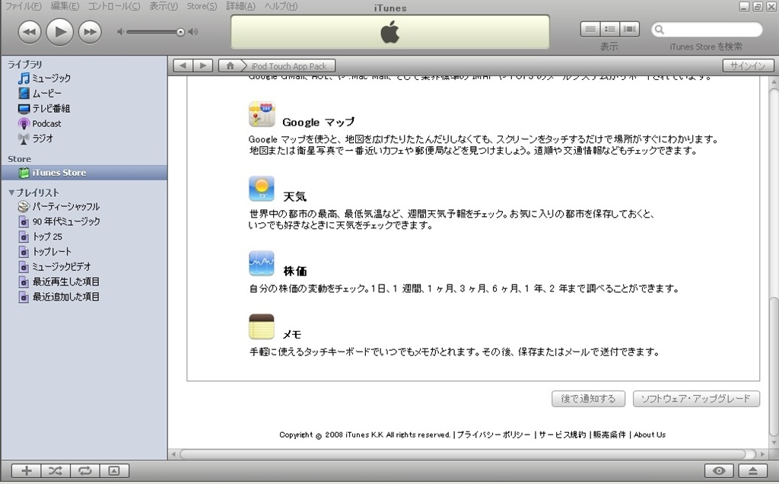This screenshot has width=779, height=484.
Task: Click the 天気 weather app icon
Action: (x=262, y=189)
